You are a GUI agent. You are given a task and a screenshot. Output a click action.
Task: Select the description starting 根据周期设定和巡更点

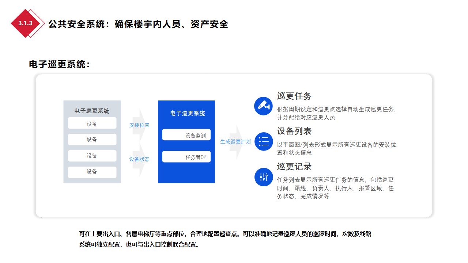point(336,113)
